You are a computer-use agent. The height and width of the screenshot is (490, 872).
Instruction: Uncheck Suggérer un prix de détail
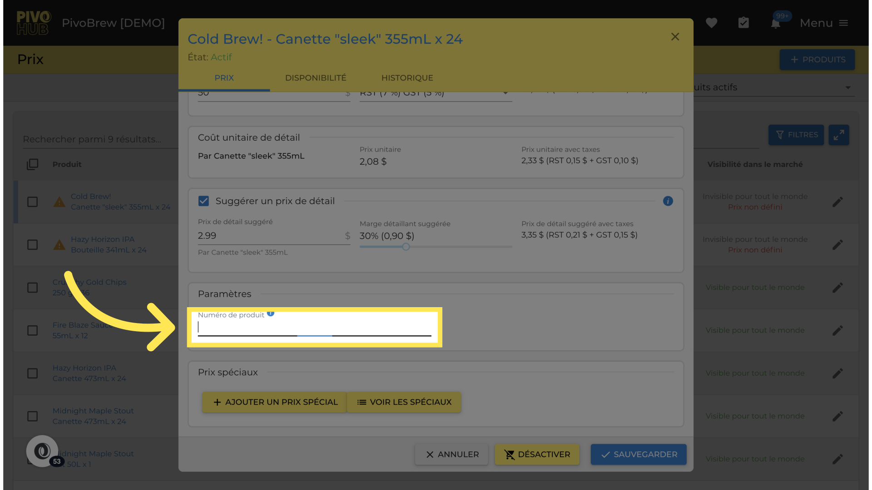pyautogui.click(x=203, y=201)
